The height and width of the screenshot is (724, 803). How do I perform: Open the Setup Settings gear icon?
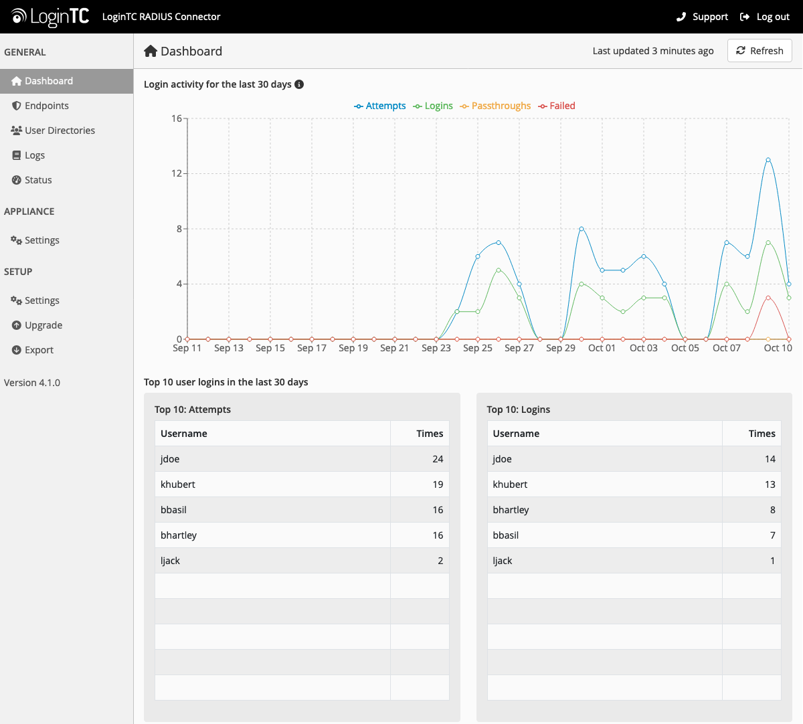(15, 300)
